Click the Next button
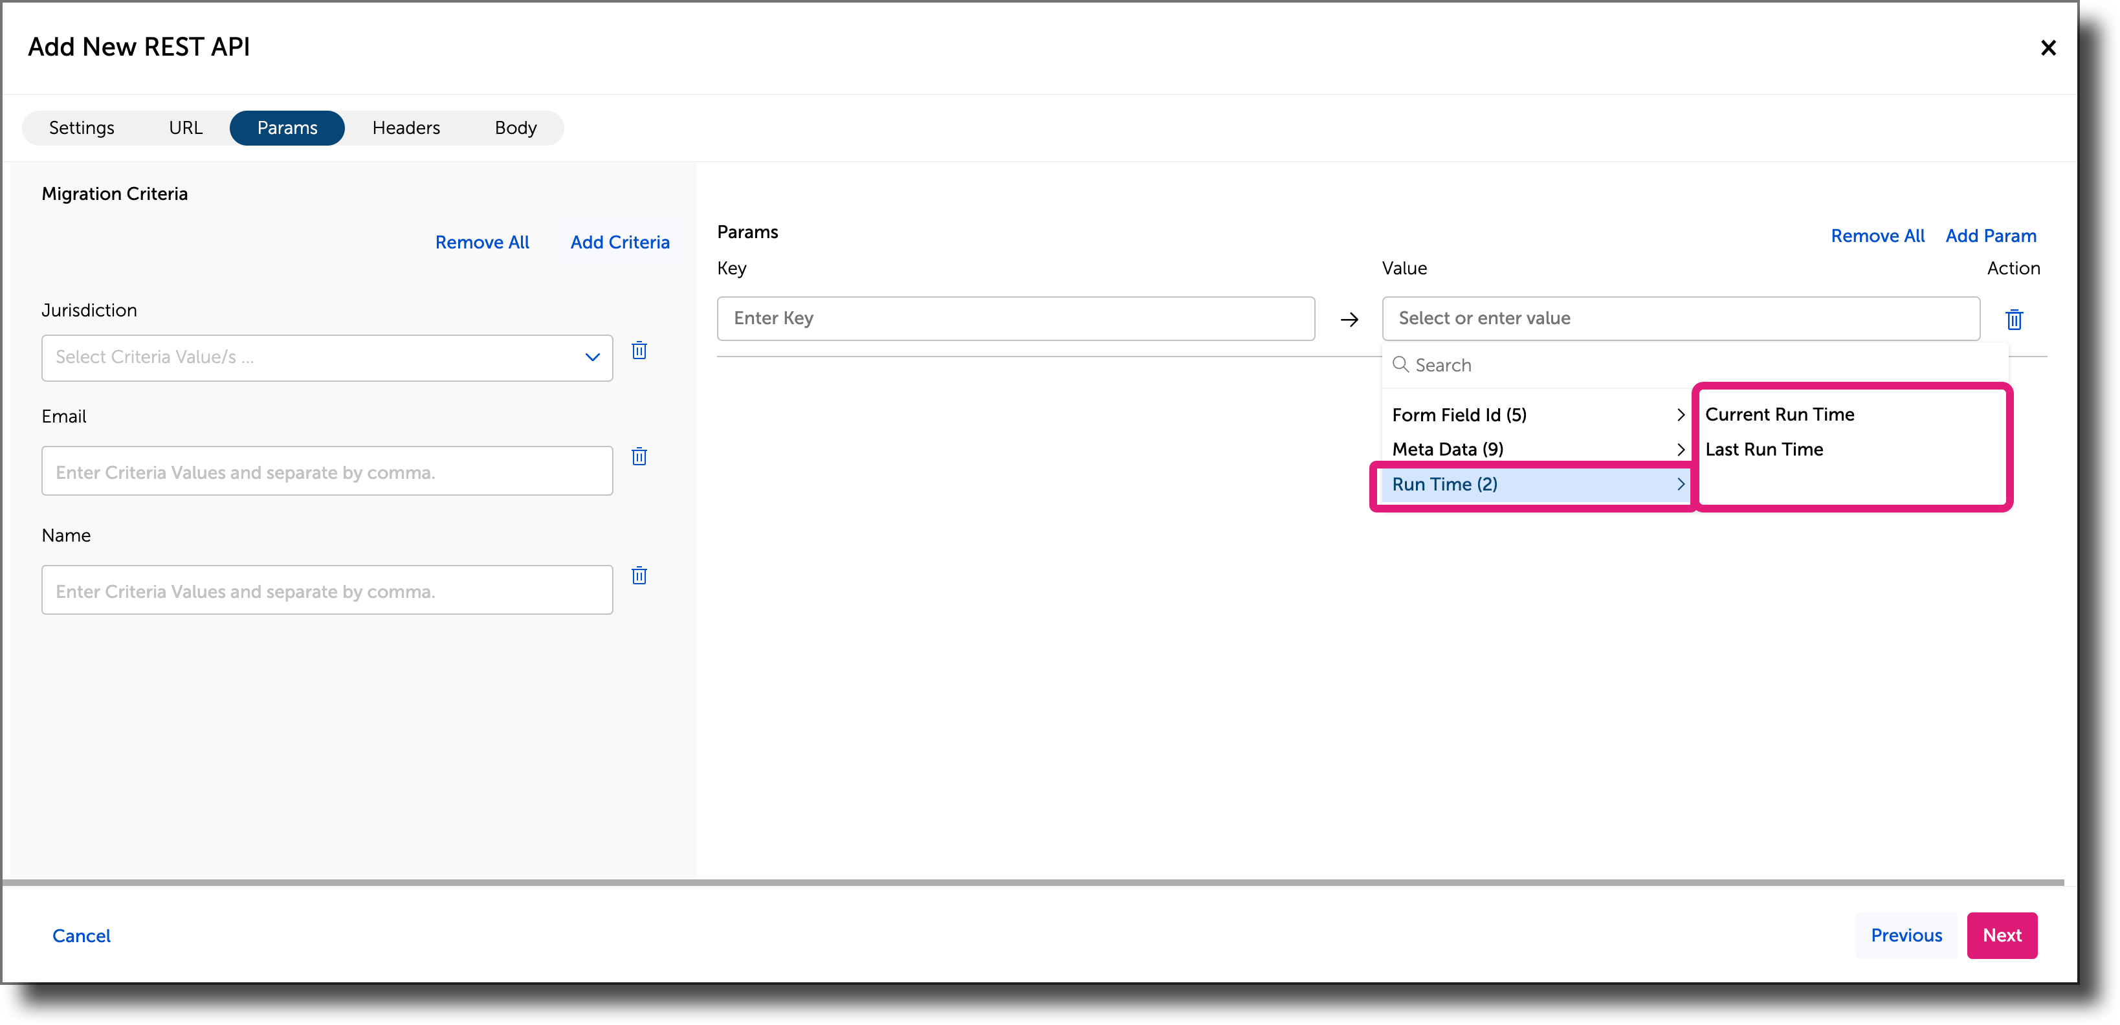The width and height of the screenshot is (2120, 1025). [2002, 935]
